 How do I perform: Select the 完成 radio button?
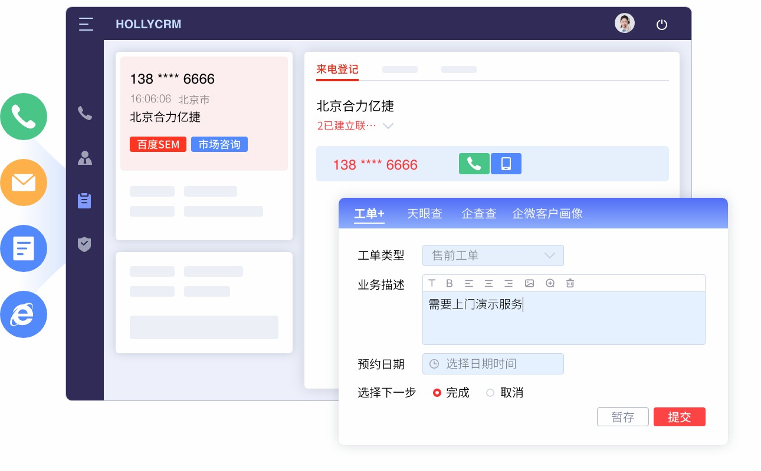click(x=437, y=393)
